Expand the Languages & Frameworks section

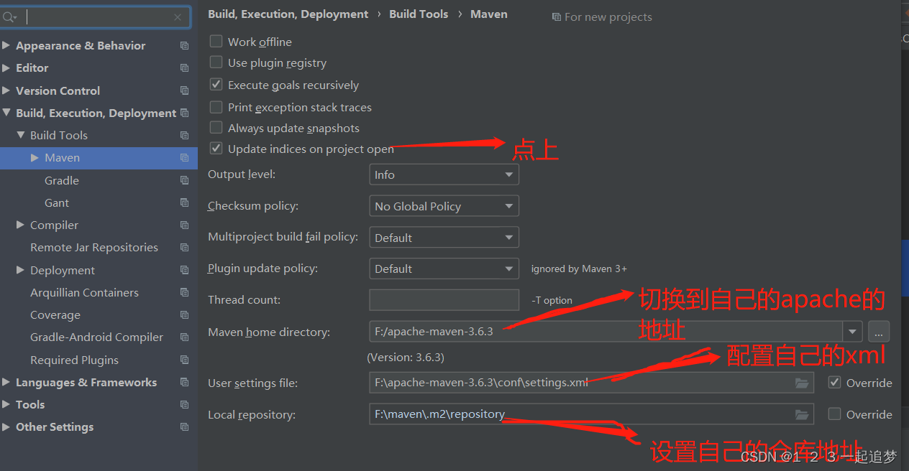[6, 382]
